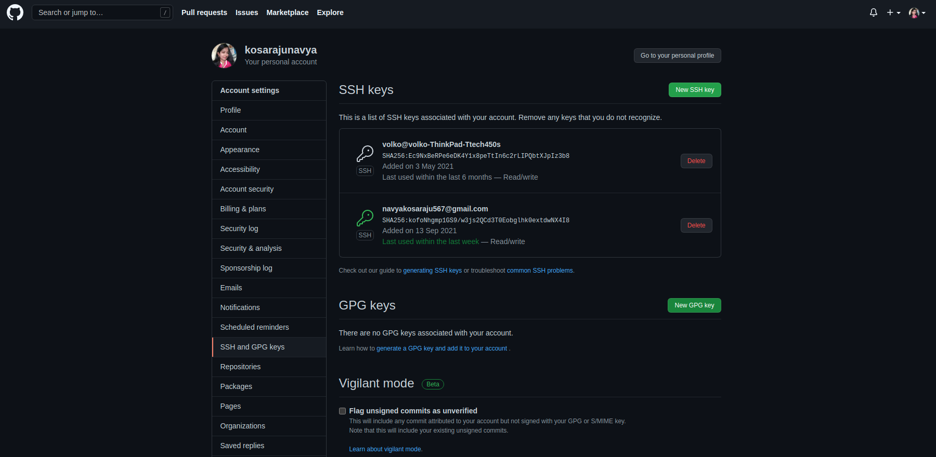Select Repositories in settings sidebar
The width and height of the screenshot is (936, 457).
click(269, 367)
